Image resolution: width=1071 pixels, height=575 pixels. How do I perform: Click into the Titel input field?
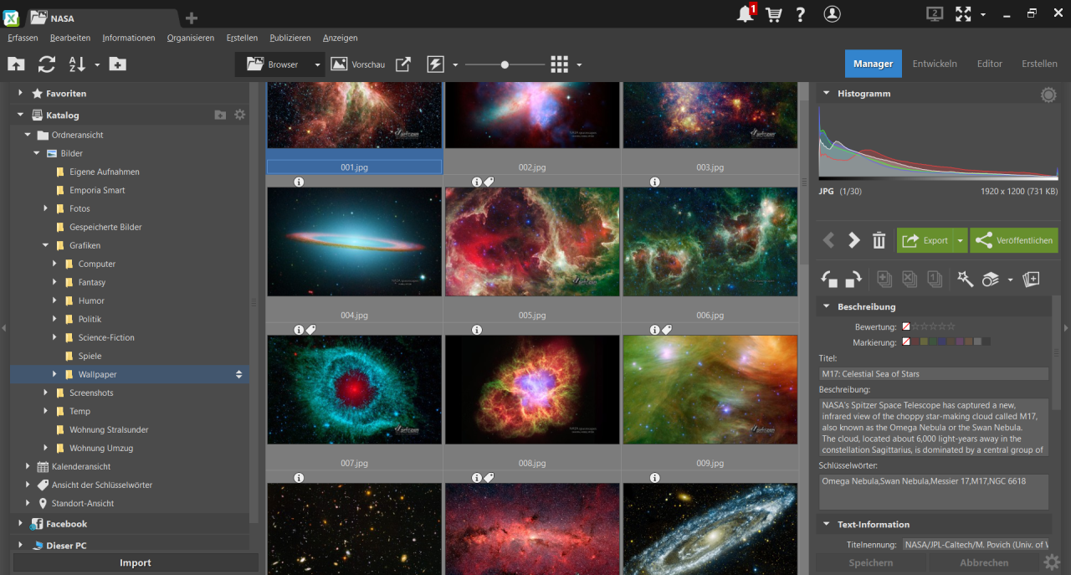[934, 374]
